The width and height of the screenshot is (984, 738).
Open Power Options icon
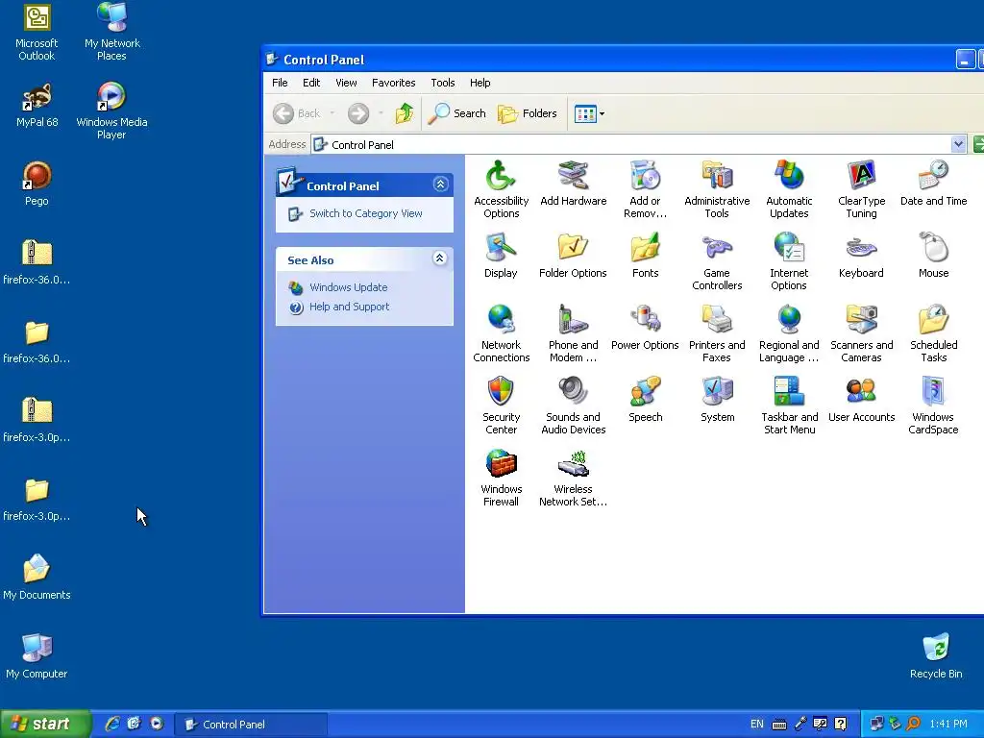coord(645,328)
